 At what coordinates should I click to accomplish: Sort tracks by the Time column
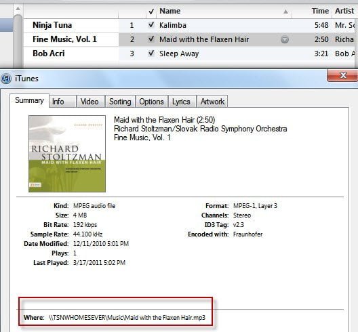[320, 11]
